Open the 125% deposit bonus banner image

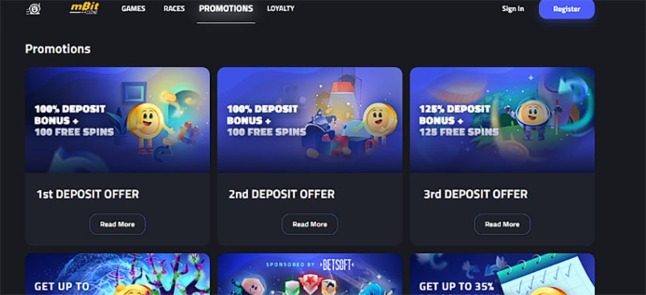pyautogui.click(x=503, y=120)
